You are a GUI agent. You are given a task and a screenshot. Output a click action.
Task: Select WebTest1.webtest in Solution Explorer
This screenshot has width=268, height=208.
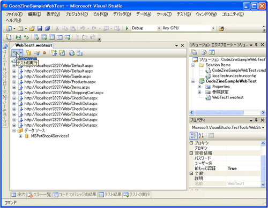[x=228, y=97]
